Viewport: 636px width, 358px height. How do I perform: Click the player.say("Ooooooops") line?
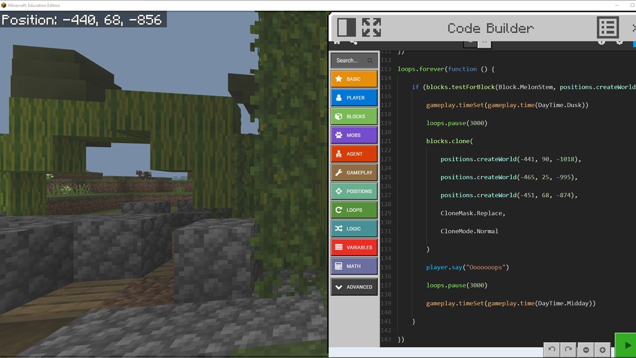pyautogui.click(x=468, y=267)
